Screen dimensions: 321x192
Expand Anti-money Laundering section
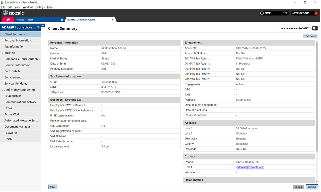(x=3, y=90)
